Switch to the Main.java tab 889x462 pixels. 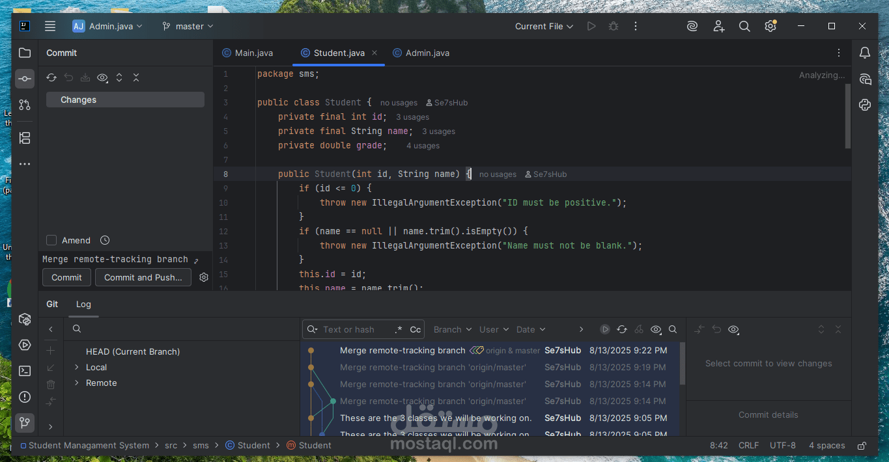pos(247,53)
